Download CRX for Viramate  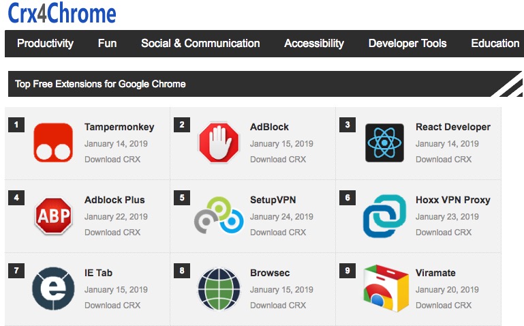coord(444,306)
